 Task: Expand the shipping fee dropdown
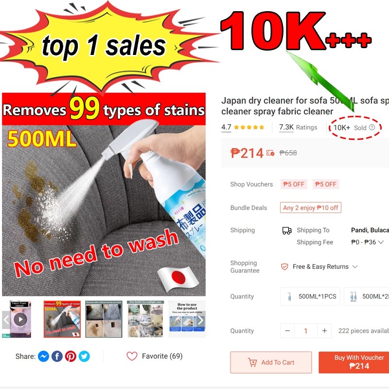(381, 242)
